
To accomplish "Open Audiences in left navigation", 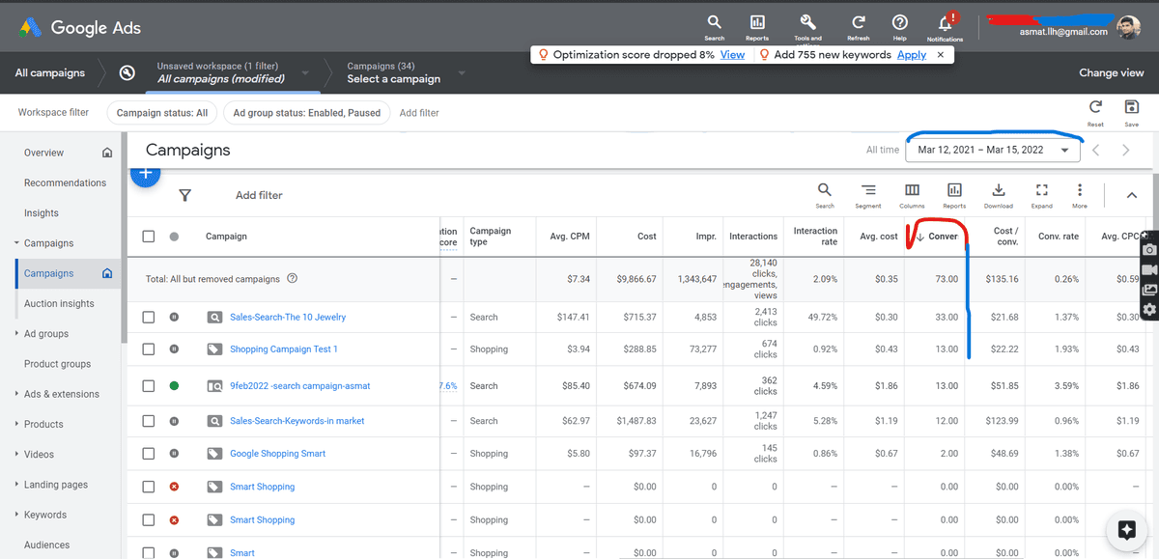I will click(x=48, y=545).
